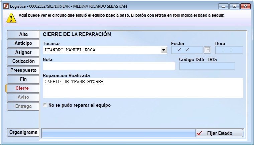Select the Cotización step
Screen dimensions: 254x145
23,61
